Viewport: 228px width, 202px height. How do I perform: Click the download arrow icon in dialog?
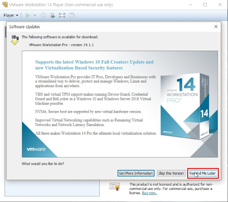[x=15, y=40]
